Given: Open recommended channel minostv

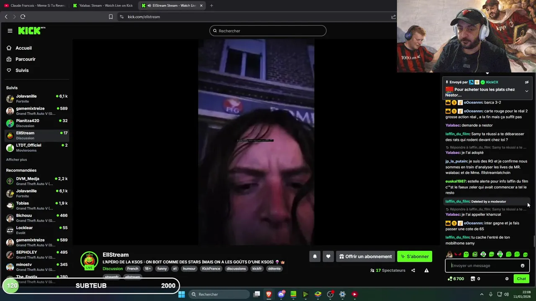Looking at the screenshot, I should pos(37,267).
